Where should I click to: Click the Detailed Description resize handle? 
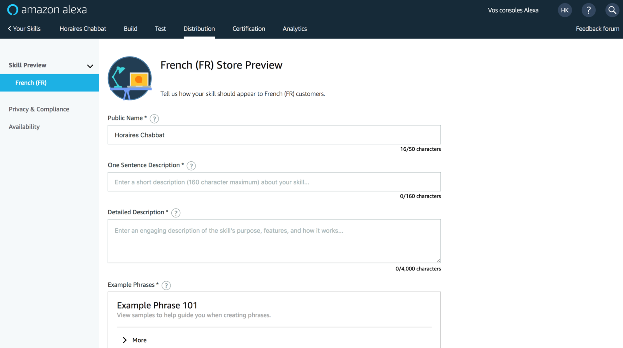click(438, 261)
